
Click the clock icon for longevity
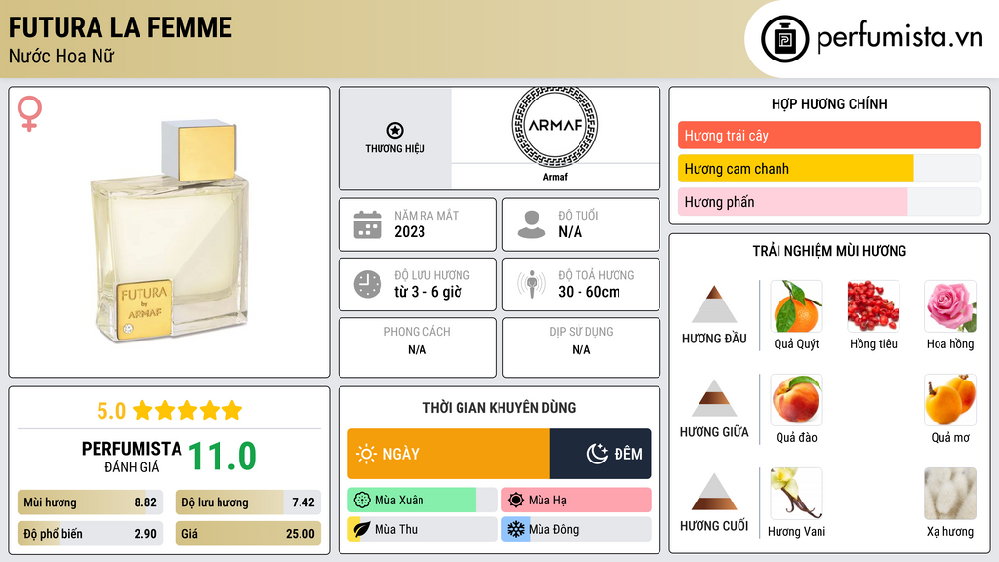tap(367, 284)
